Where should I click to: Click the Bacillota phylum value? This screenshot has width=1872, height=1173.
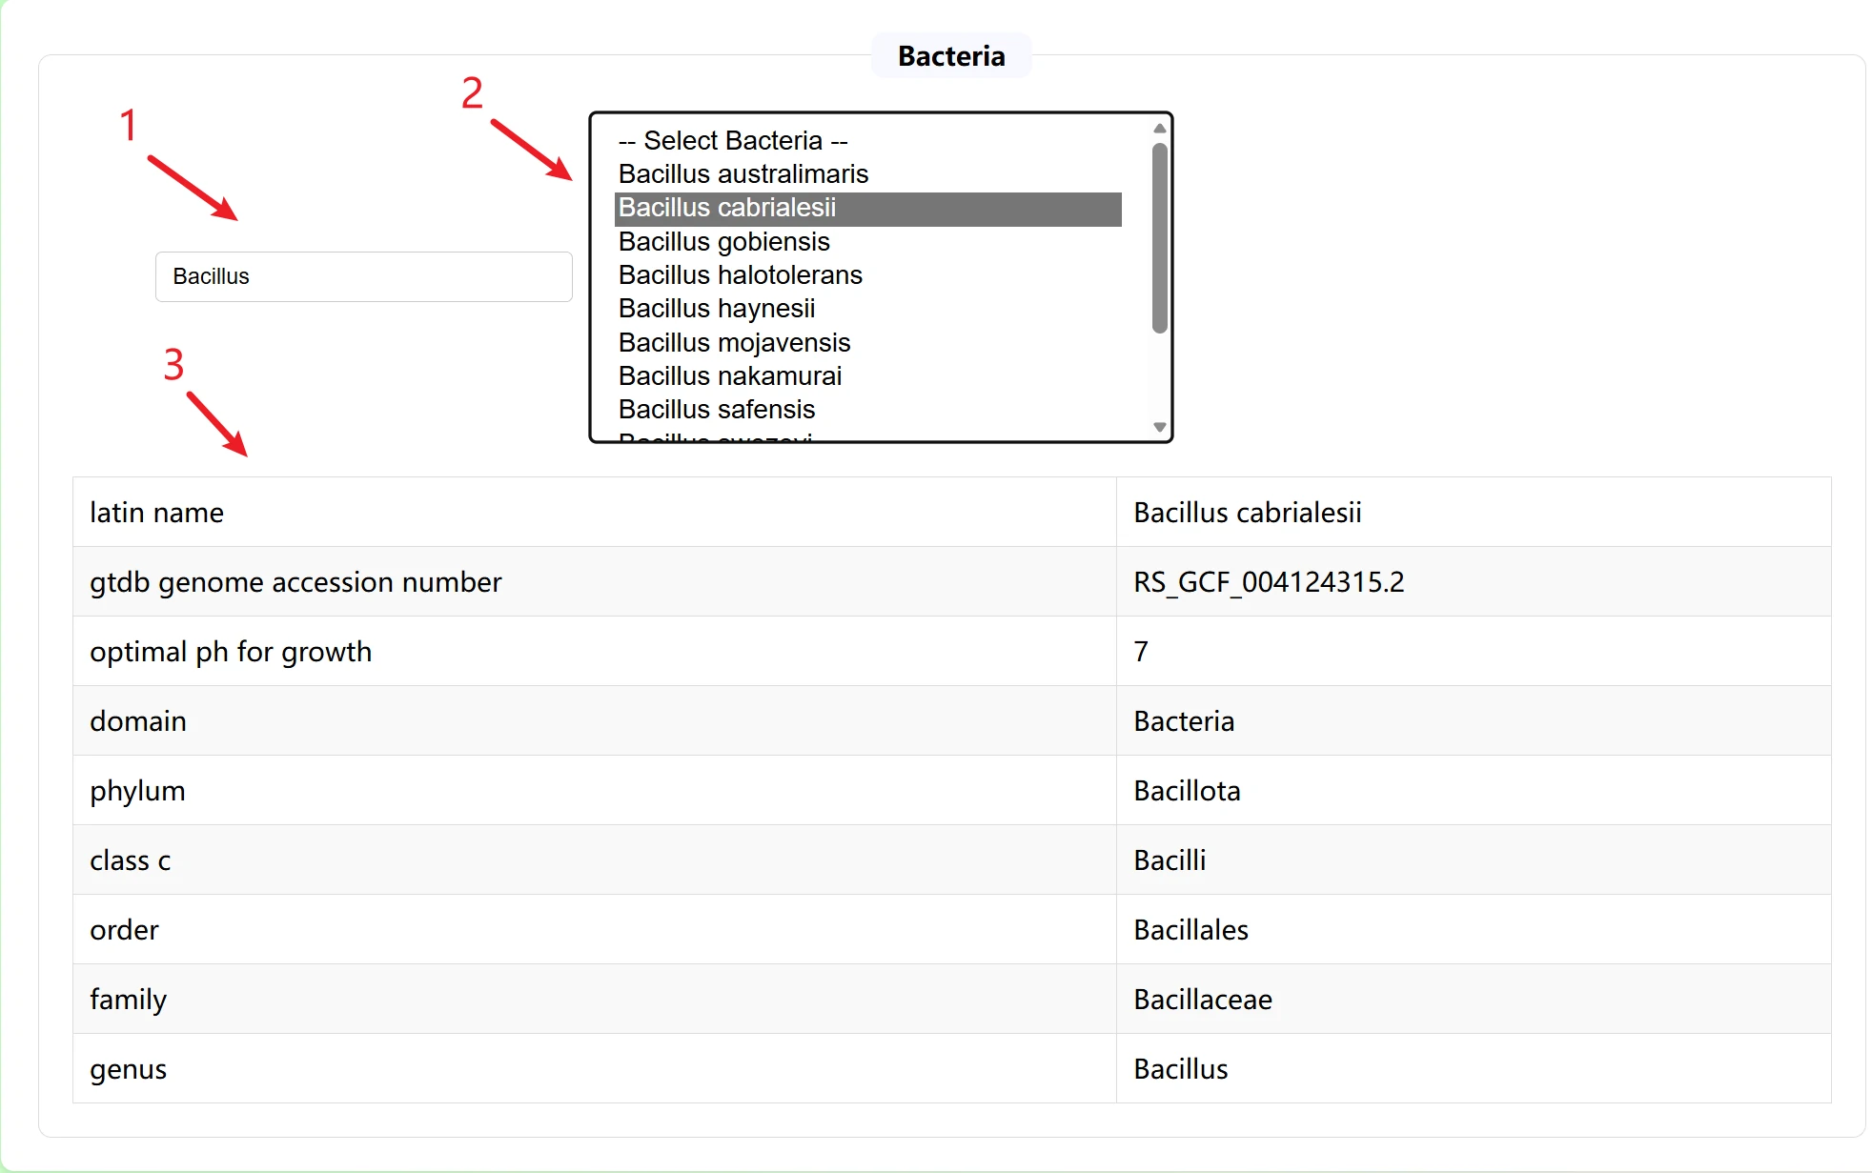tap(1187, 791)
